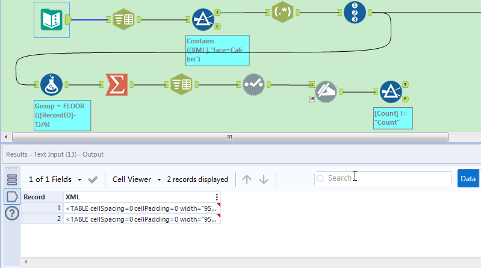Select the first Select tool after Text Input

click(123, 19)
